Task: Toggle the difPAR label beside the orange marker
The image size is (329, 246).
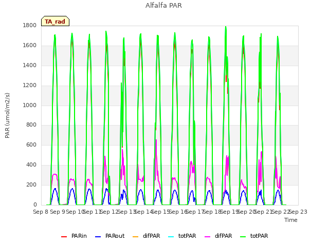Action: click(x=151, y=236)
